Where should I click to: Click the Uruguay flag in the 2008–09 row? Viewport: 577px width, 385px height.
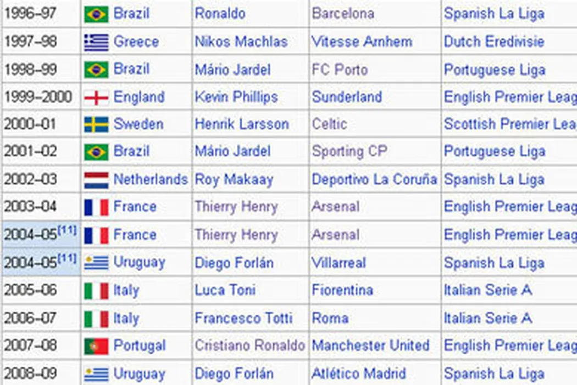[x=96, y=373]
